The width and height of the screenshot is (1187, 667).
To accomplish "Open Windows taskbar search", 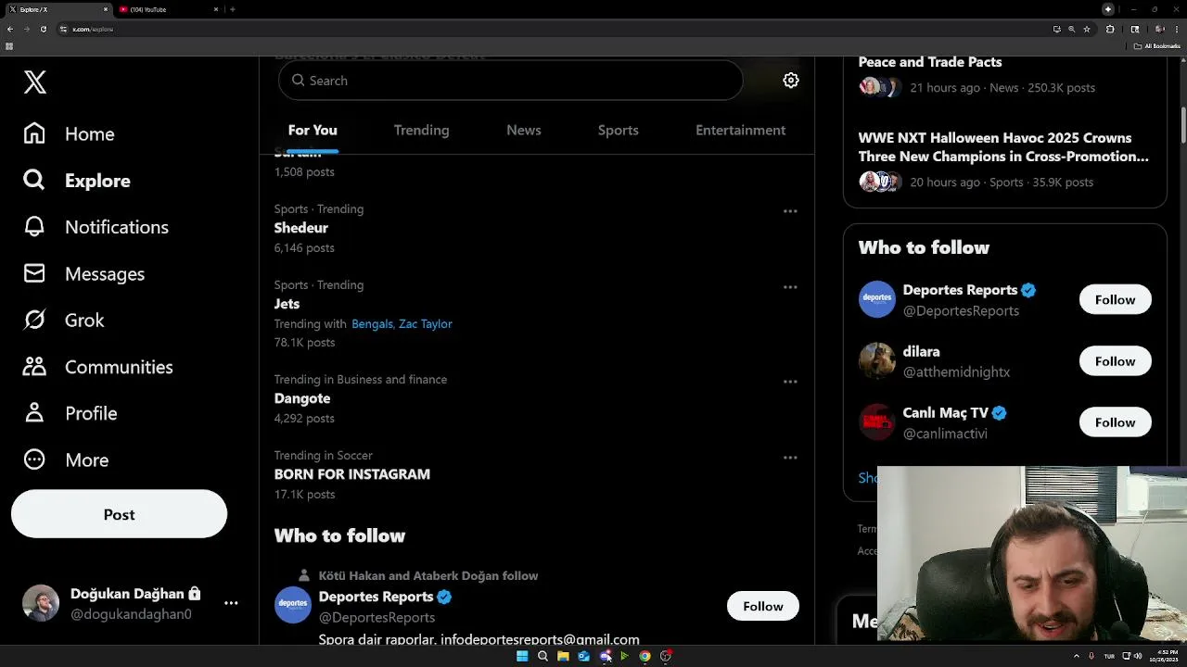I will 542,656.
